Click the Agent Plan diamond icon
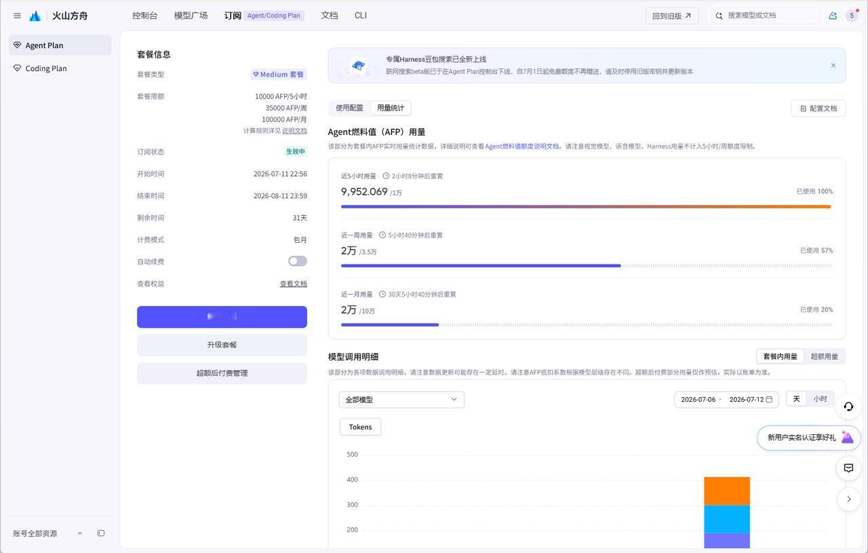This screenshot has height=553, width=868. point(18,45)
